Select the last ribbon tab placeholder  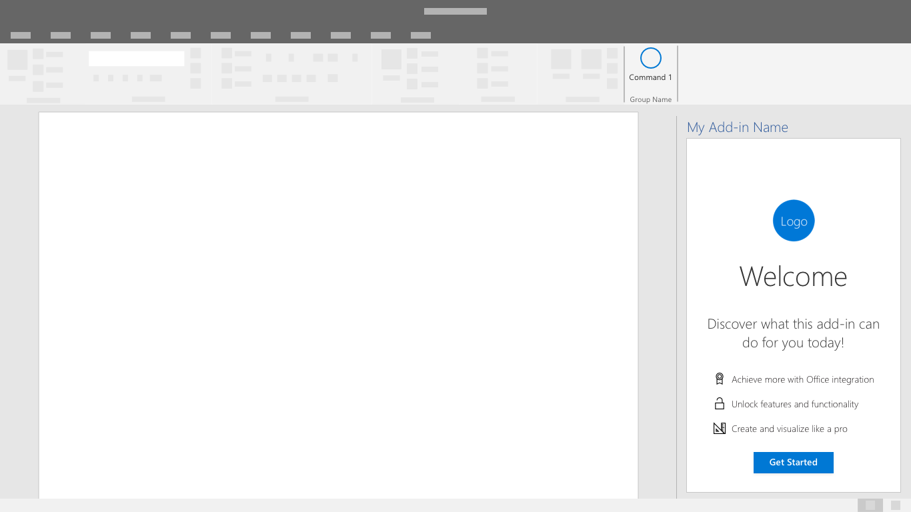click(x=421, y=35)
